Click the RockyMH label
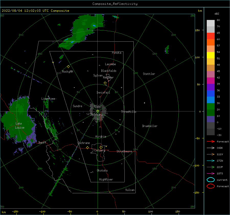This screenshot has height=215, width=230. pos(68,72)
